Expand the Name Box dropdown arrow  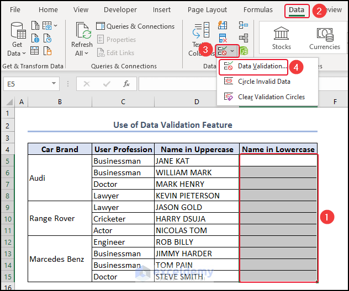click(x=54, y=84)
